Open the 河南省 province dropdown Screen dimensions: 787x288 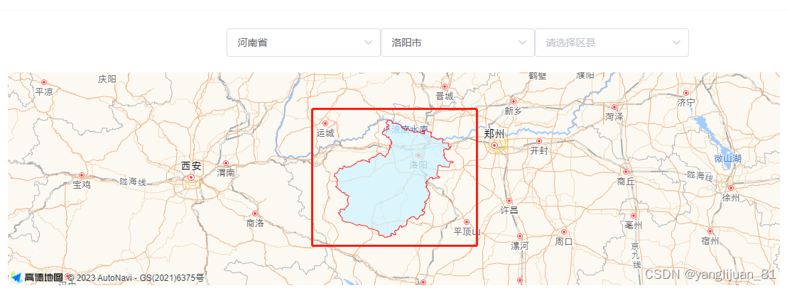[303, 43]
